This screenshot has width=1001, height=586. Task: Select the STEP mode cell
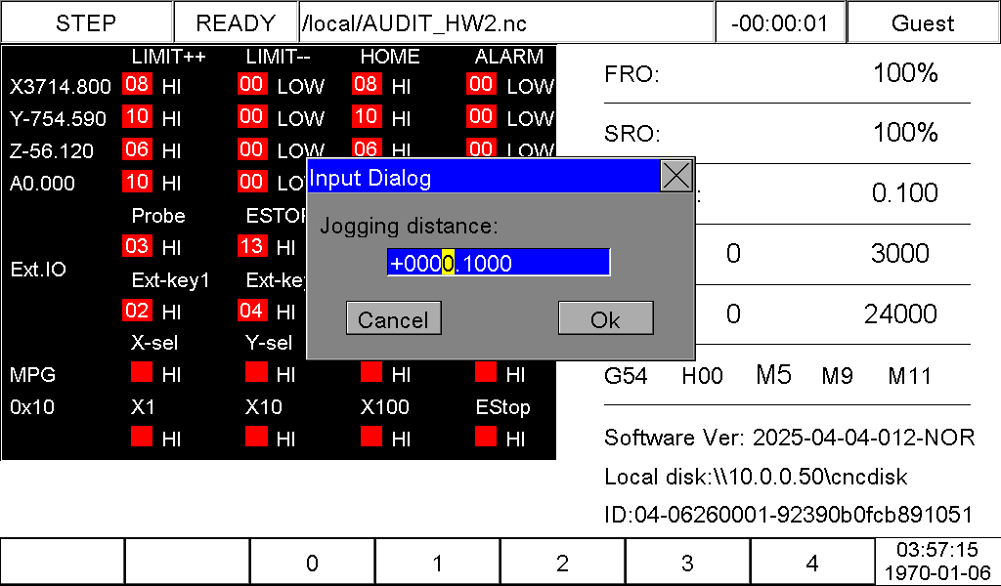click(86, 23)
